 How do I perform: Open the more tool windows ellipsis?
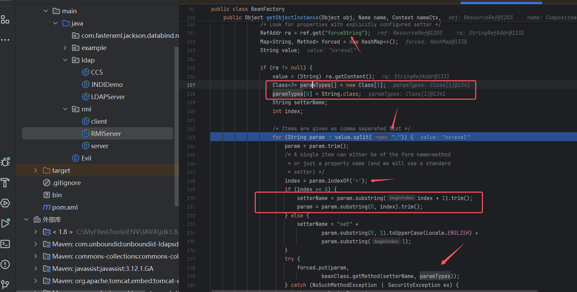click(x=5, y=40)
